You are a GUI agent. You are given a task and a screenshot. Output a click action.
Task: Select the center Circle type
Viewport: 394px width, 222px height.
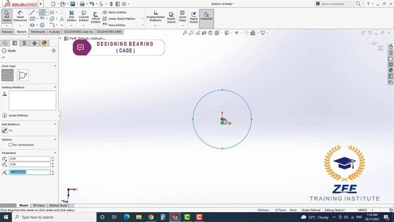click(x=8, y=75)
